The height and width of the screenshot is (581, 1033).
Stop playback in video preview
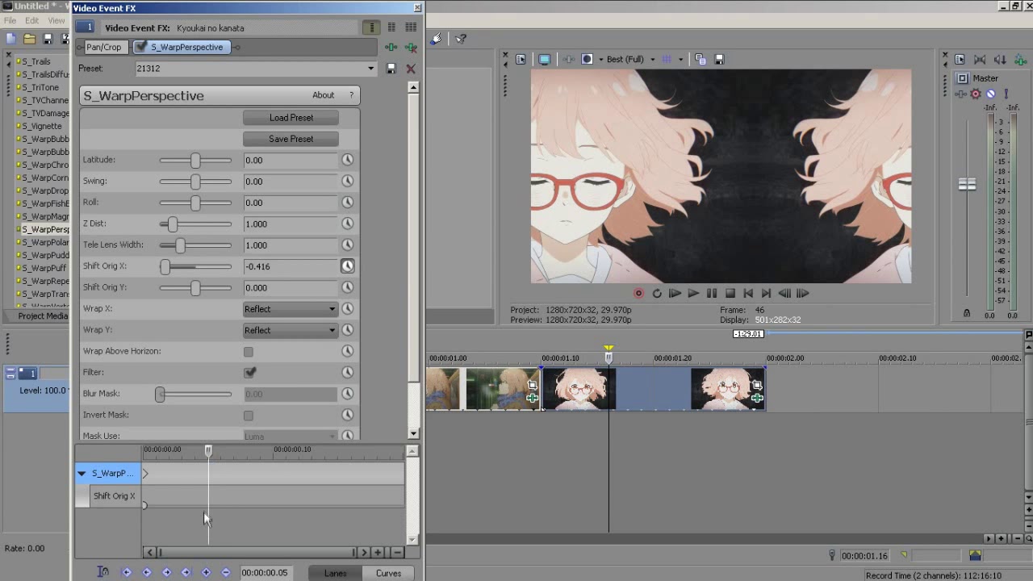click(x=730, y=294)
